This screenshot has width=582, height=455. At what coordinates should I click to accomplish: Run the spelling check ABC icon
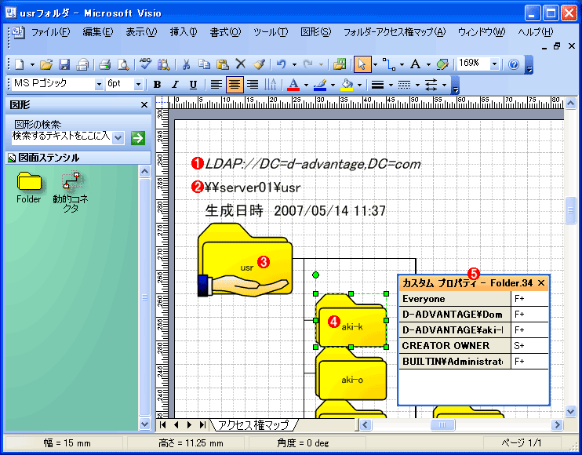[x=145, y=64]
